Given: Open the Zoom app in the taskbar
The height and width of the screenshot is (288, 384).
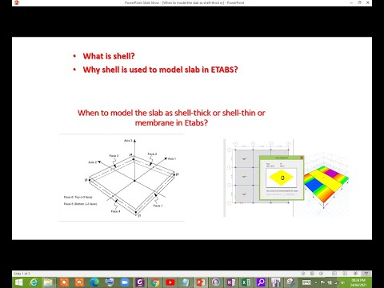Looking at the screenshot, I should 125,282.
